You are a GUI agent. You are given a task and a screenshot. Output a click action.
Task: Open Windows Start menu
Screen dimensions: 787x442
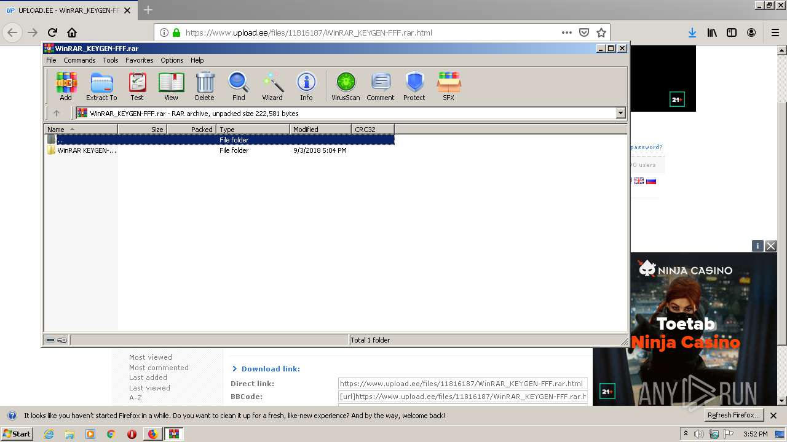(x=17, y=433)
